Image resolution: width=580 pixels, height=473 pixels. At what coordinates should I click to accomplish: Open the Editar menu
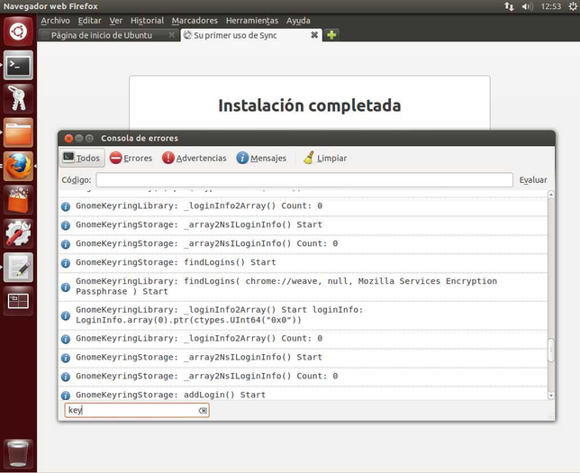click(x=89, y=21)
